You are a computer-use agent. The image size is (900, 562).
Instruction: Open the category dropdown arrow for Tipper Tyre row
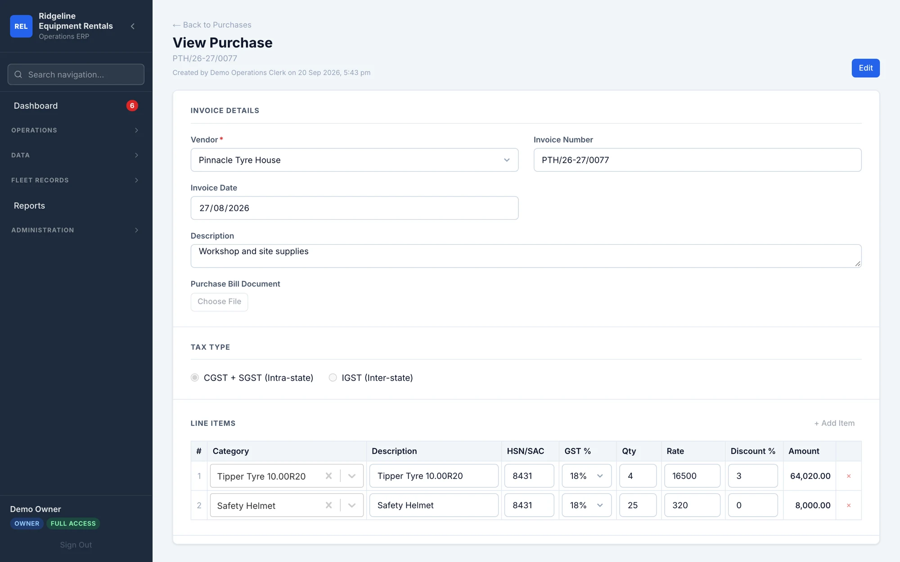[x=352, y=476]
